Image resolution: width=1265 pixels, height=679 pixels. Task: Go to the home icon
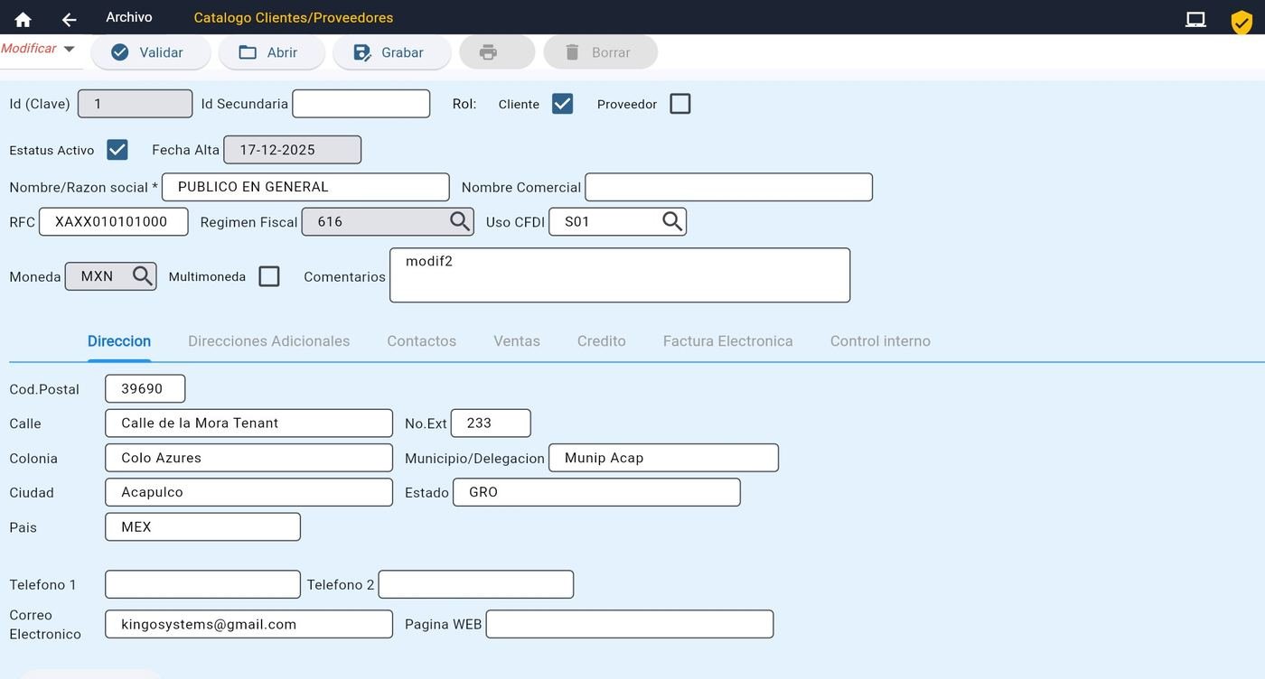tap(23, 19)
